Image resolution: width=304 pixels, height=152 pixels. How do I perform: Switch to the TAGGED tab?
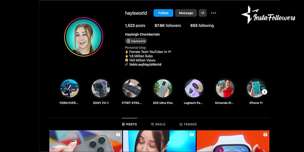[x=188, y=124]
